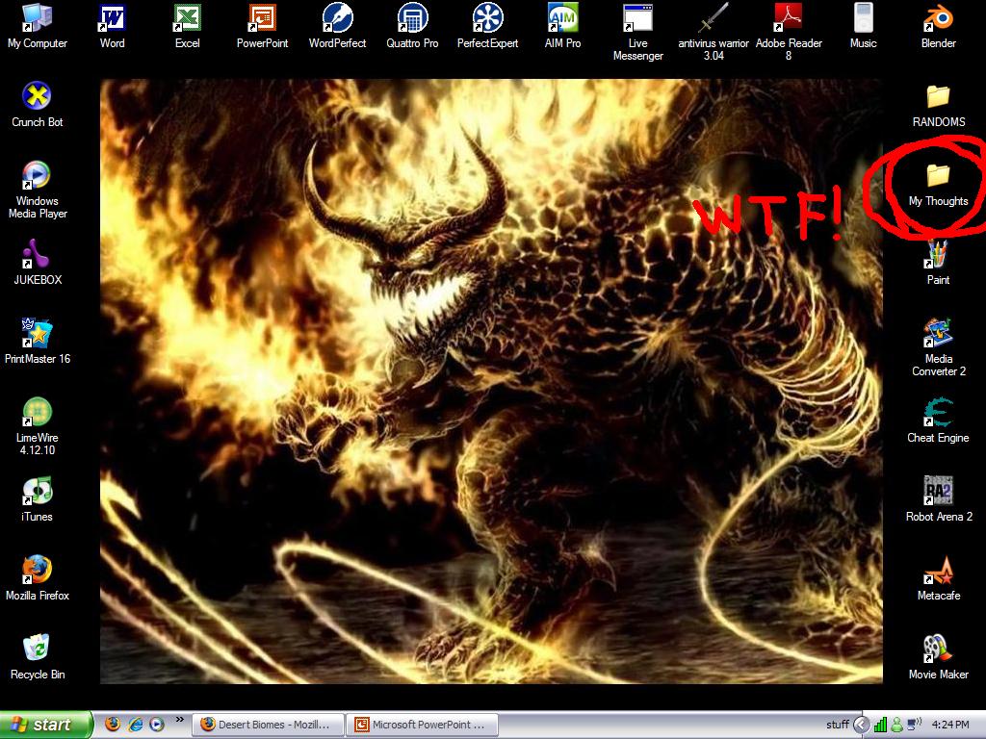This screenshot has height=739, width=986.
Task: Select the antivirus warrior 3.04 icon
Action: click(713, 18)
